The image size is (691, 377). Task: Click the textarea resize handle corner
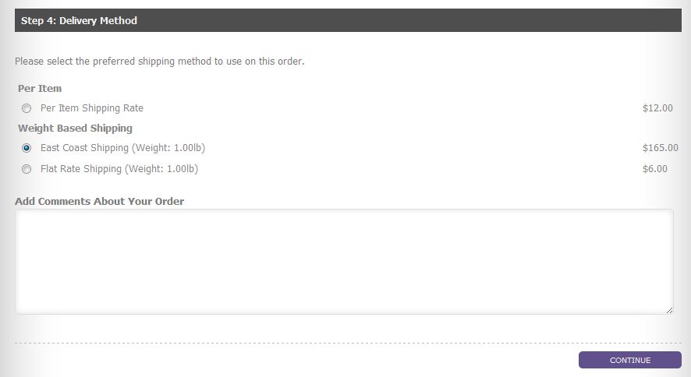pos(669,310)
